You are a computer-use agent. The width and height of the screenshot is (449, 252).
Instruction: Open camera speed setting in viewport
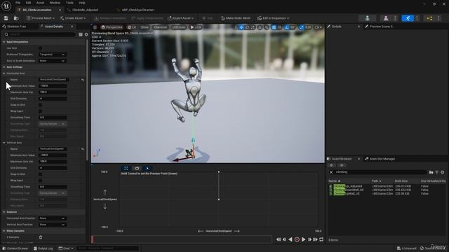318,27
